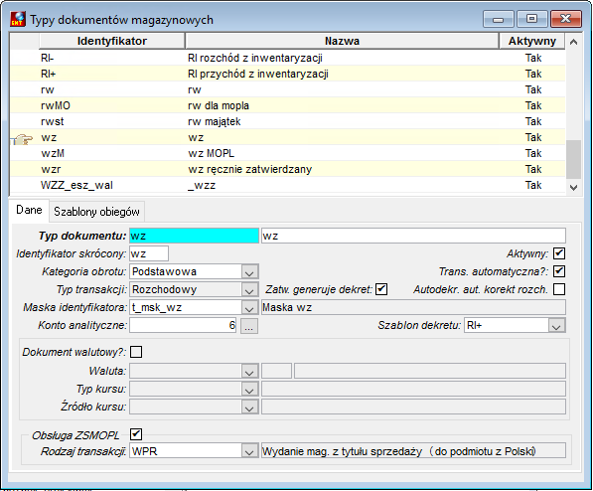The height and width of the screenshot is (491, 593).
Task: Click the Aktywny column header
Action: coord(532,41)
